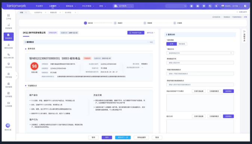Open the 报送方向 dropdown
The width and height of the screenshot is (252, 144).
point(200,53)
